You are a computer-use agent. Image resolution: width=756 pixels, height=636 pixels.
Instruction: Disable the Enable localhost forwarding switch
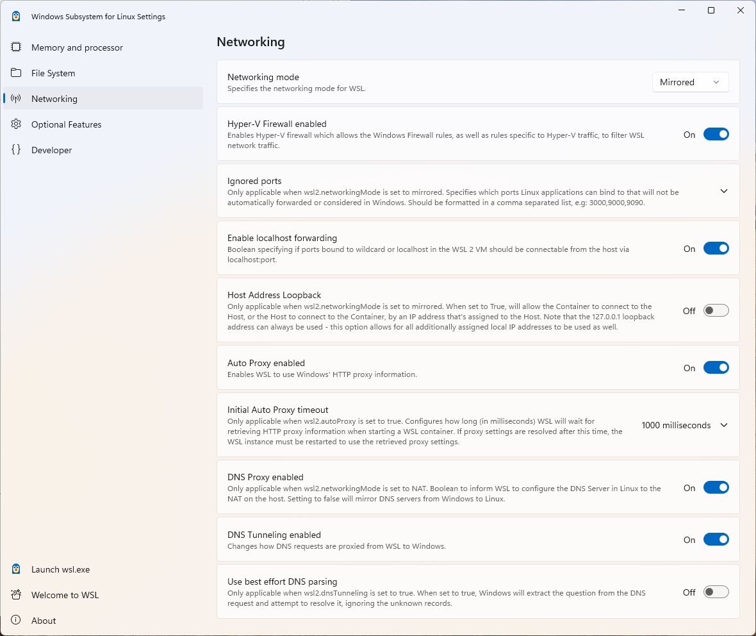716,249
